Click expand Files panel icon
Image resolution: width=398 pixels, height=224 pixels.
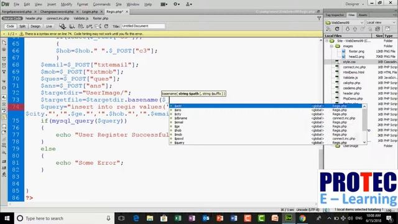coord(387,29)
